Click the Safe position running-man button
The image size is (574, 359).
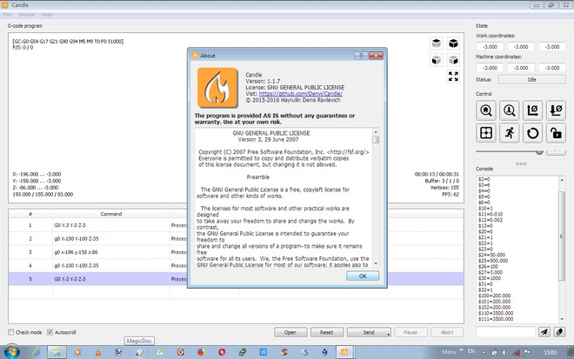click(x=509, y=133)
